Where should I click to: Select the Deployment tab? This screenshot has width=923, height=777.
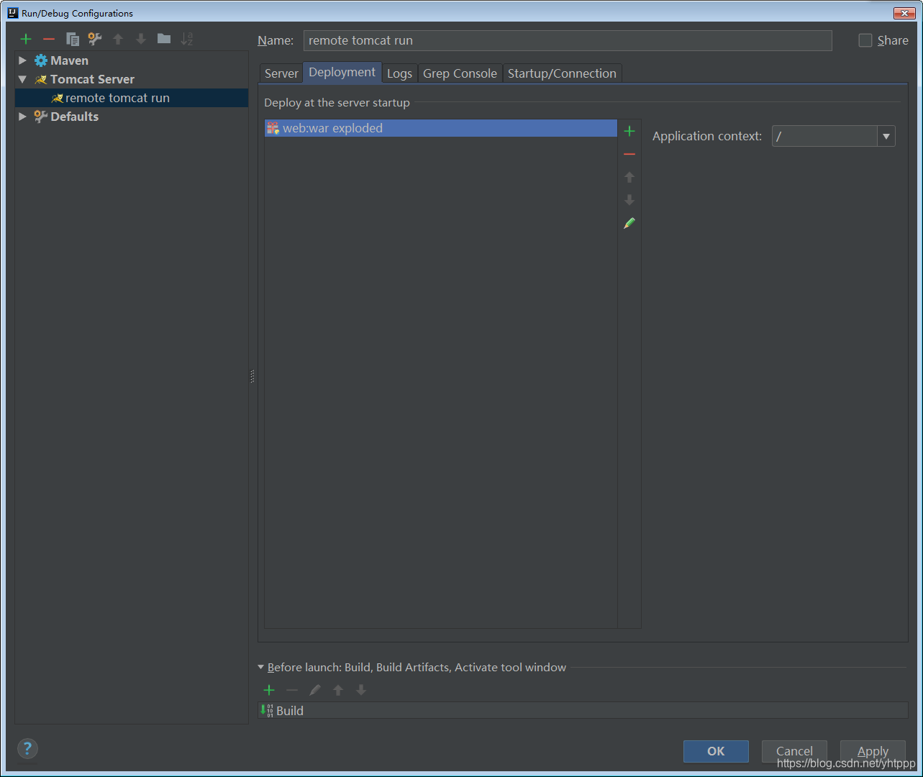pos(342,72)
